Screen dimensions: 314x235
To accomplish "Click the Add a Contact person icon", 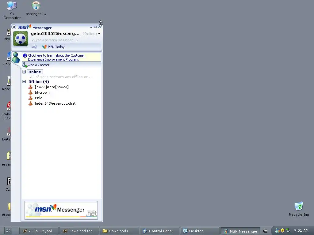I will (25, 65).
